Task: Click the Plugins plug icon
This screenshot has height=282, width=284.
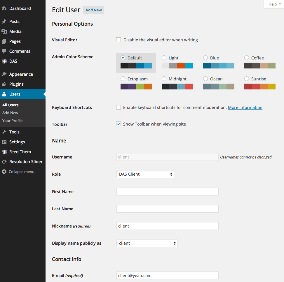Action: point(4,84)
